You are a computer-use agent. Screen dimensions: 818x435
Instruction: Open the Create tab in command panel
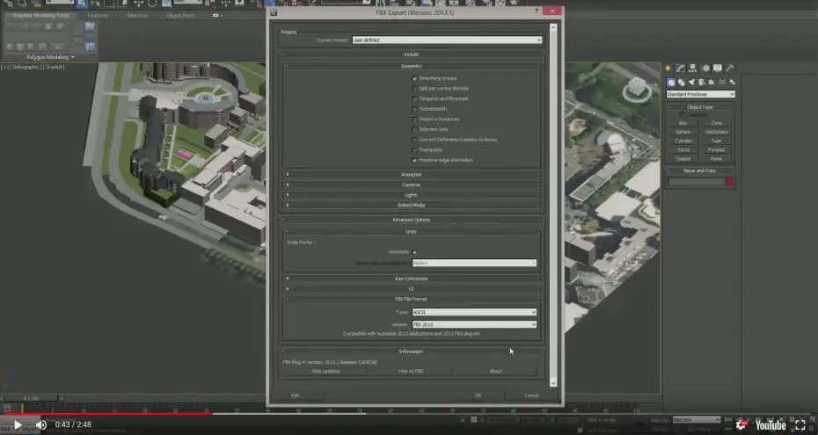tap(668, 69)
